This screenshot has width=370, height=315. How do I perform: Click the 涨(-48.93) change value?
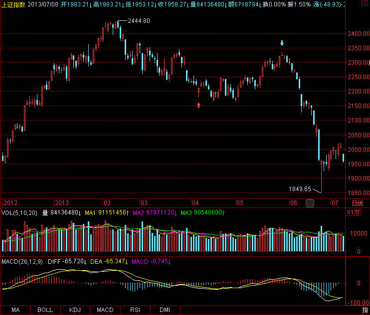coord(329,4)
